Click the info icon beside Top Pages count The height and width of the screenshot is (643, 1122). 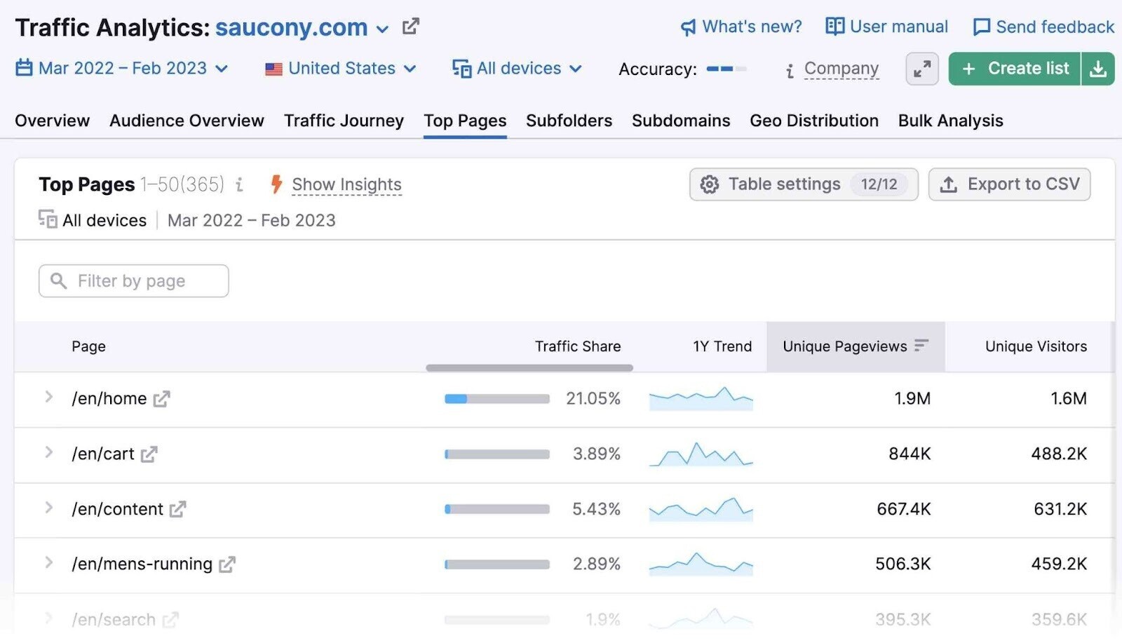[240, 184]
